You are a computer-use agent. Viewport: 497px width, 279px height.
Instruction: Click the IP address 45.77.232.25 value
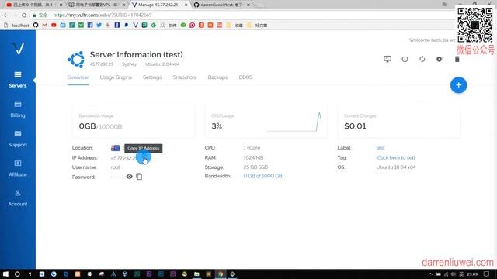coord(123,158)
